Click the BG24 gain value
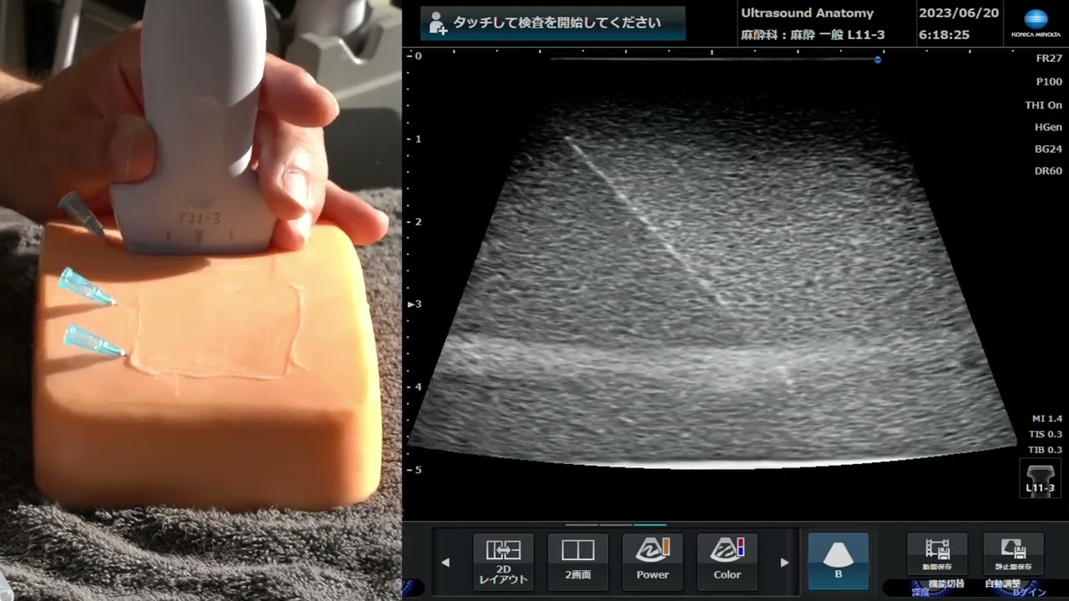The width and height of the screenshot is (1069, 601). pyautogui.click(x=1048, y=149)
